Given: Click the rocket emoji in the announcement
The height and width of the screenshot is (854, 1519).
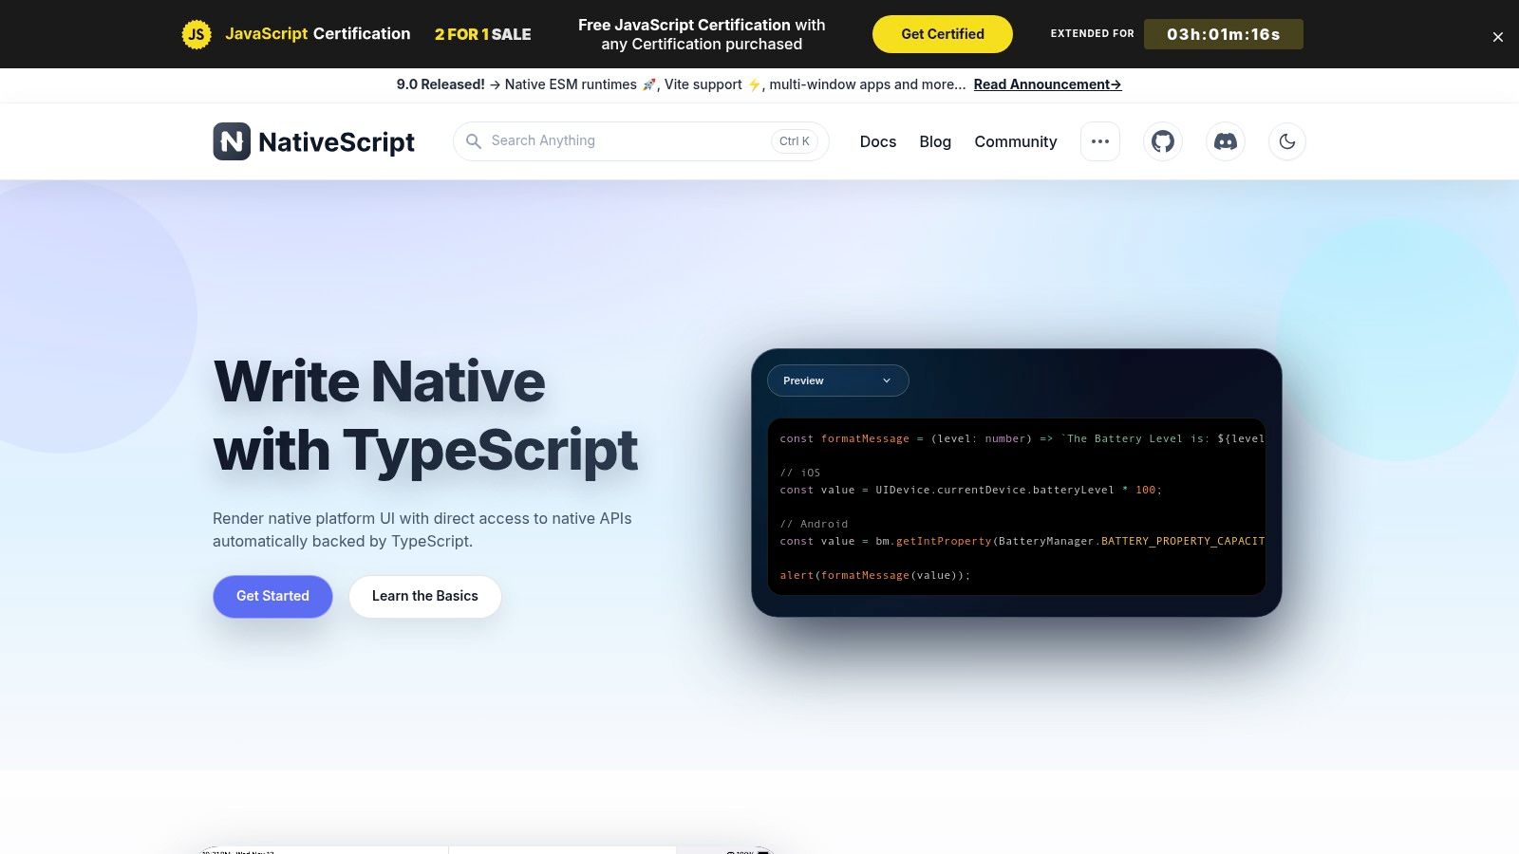Looking at the screenshot, I should point(648,84).
